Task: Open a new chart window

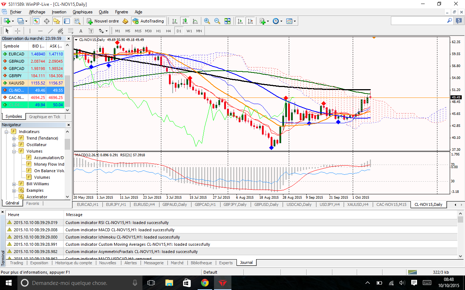Action: pos(7,21)
